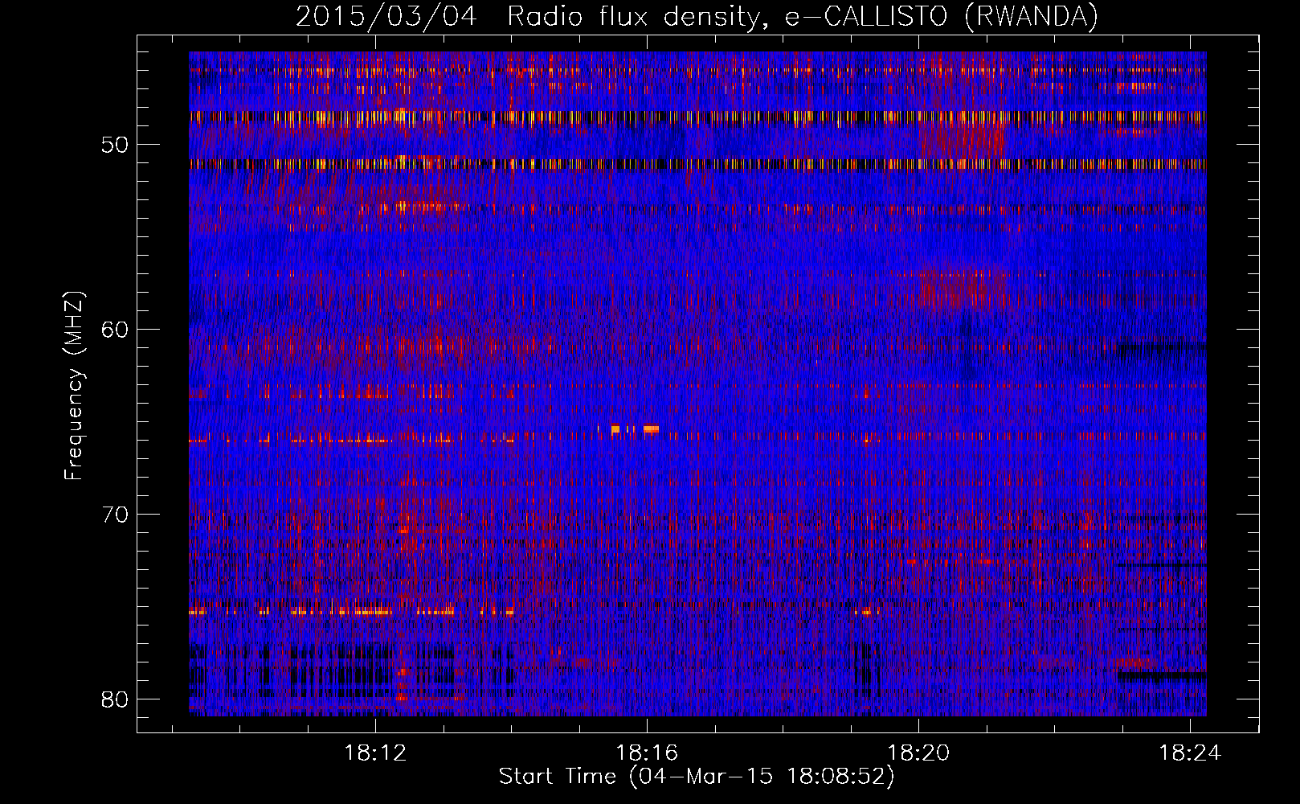Select the date '2015/03/04' in the title
Image resolution: width=1300 pixels, height=804 pixels.
pos(386,16)
